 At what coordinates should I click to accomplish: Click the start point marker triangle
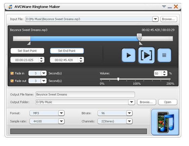click(29, 43)
